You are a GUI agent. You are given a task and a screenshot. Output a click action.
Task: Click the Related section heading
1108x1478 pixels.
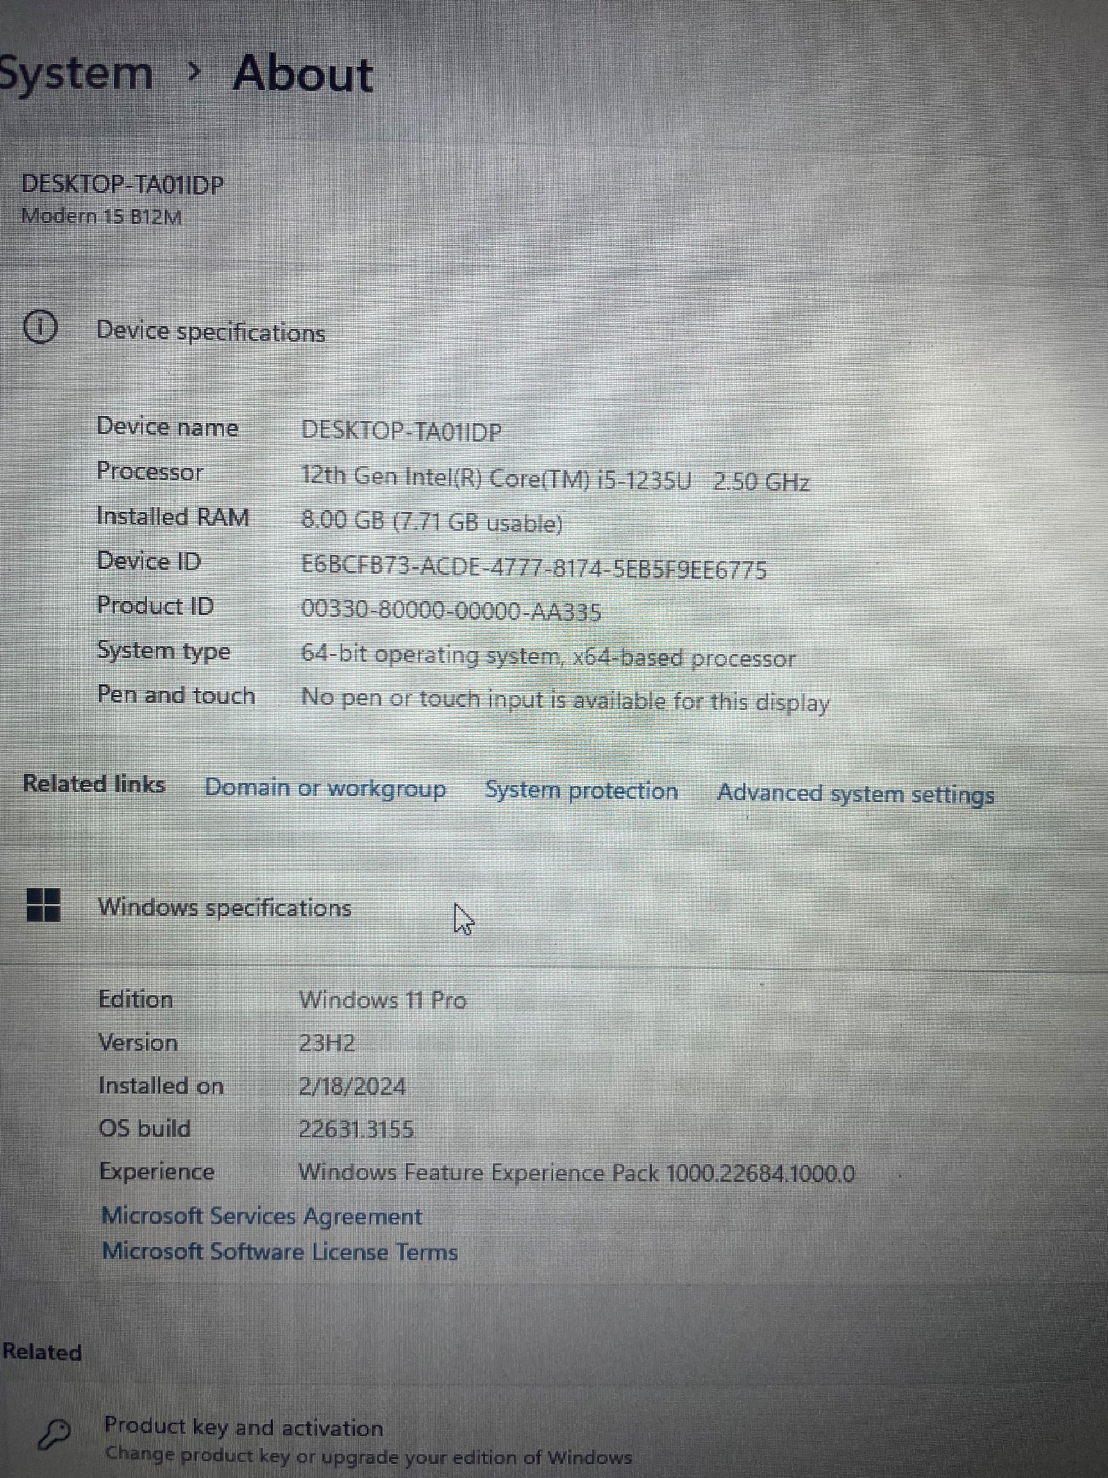[x=42, y=1351]
